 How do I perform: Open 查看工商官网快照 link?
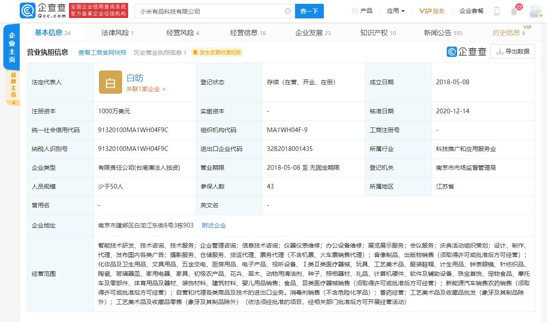coord(102,53)
